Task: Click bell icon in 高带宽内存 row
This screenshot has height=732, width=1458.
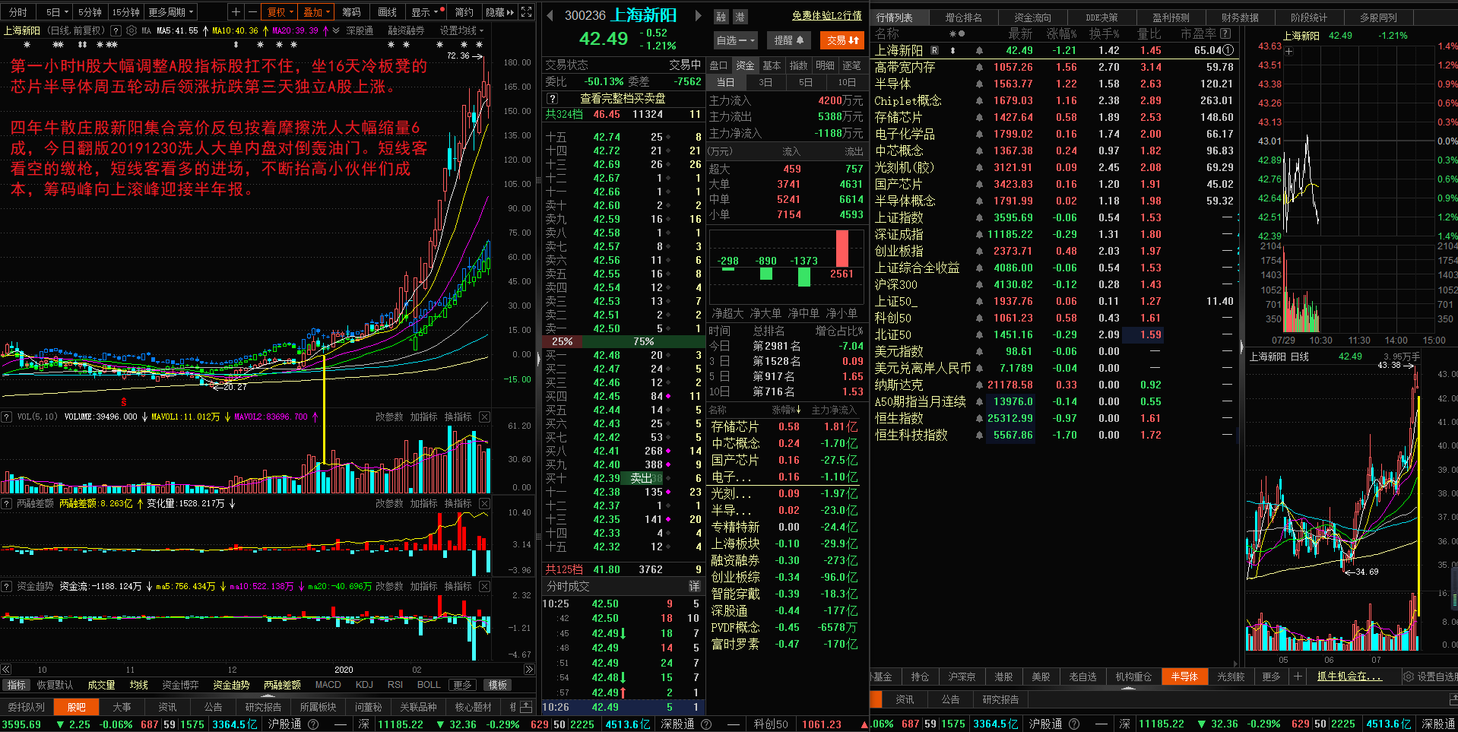Action: (979, 68)
